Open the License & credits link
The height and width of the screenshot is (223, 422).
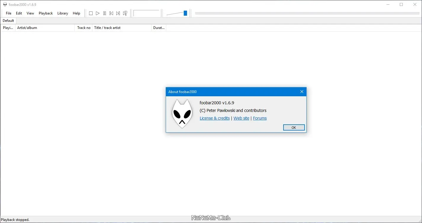(x=215, y=118)
